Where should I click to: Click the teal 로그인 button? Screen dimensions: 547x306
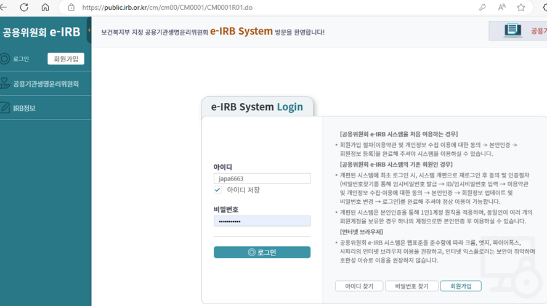262,252
